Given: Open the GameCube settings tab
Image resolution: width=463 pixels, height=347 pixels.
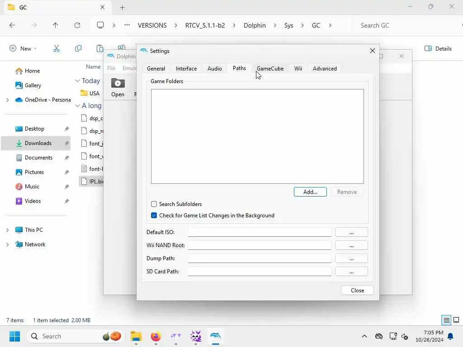Looking at the screenshot, I should click(270, 69).
